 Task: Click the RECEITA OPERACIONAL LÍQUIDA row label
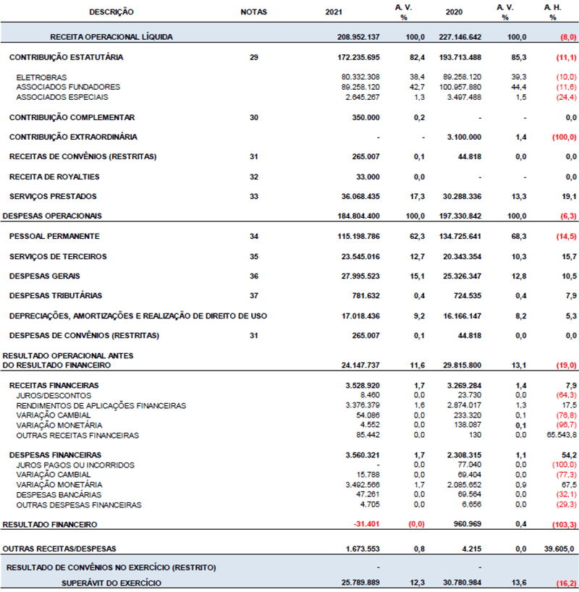[111, 36]
